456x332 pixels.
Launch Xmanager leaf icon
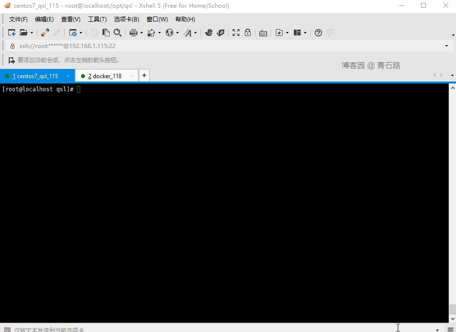[x=221, y=33]
